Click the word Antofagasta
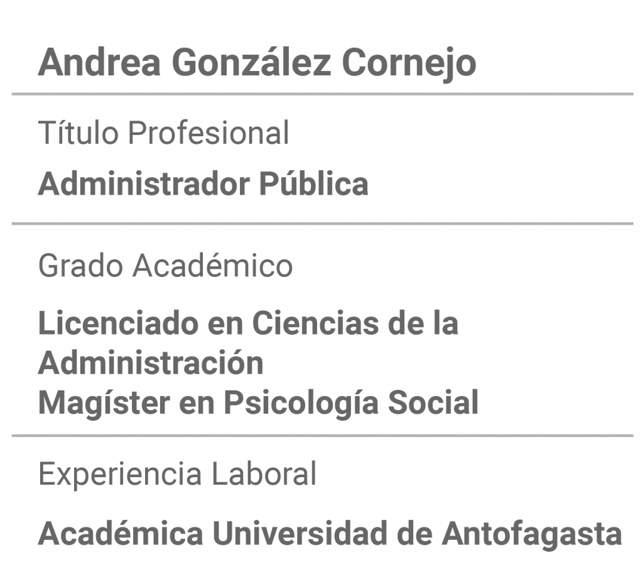The width and height of the screenshot is (643, 587). tap(532, 534)
